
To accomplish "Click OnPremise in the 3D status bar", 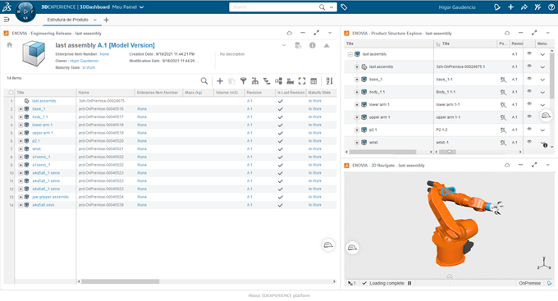I will tap(529, 283).
